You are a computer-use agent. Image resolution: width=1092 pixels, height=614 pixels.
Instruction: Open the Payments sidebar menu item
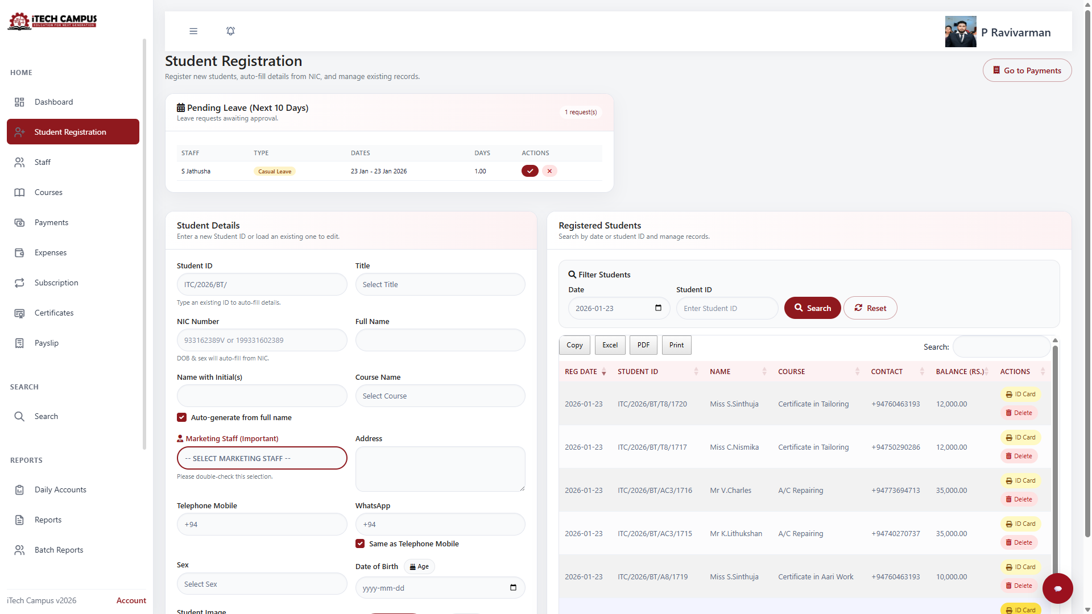point(51,222)
